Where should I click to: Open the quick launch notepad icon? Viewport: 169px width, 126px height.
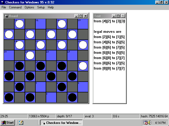click(21, 123)
